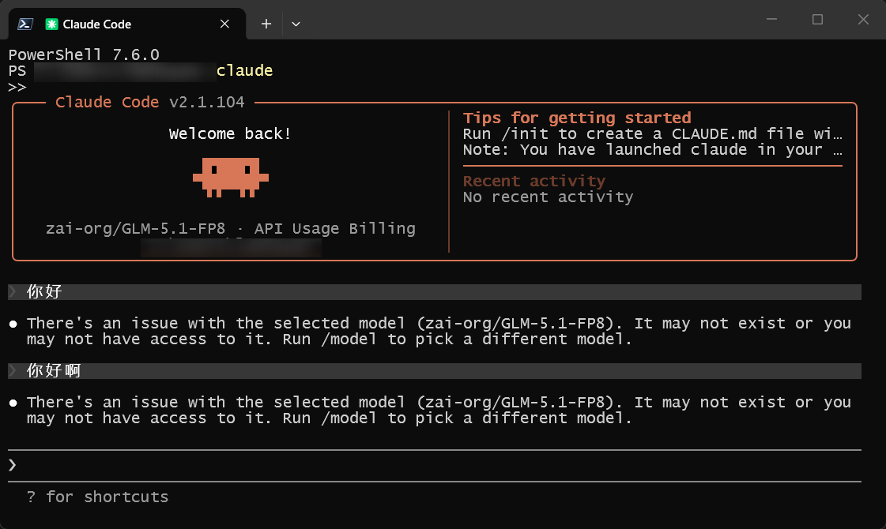Screen dimensions: 886x529
Task: Click the 'Tips for getting started' heading
Action: pyautogui.click(x=577, y=118)
